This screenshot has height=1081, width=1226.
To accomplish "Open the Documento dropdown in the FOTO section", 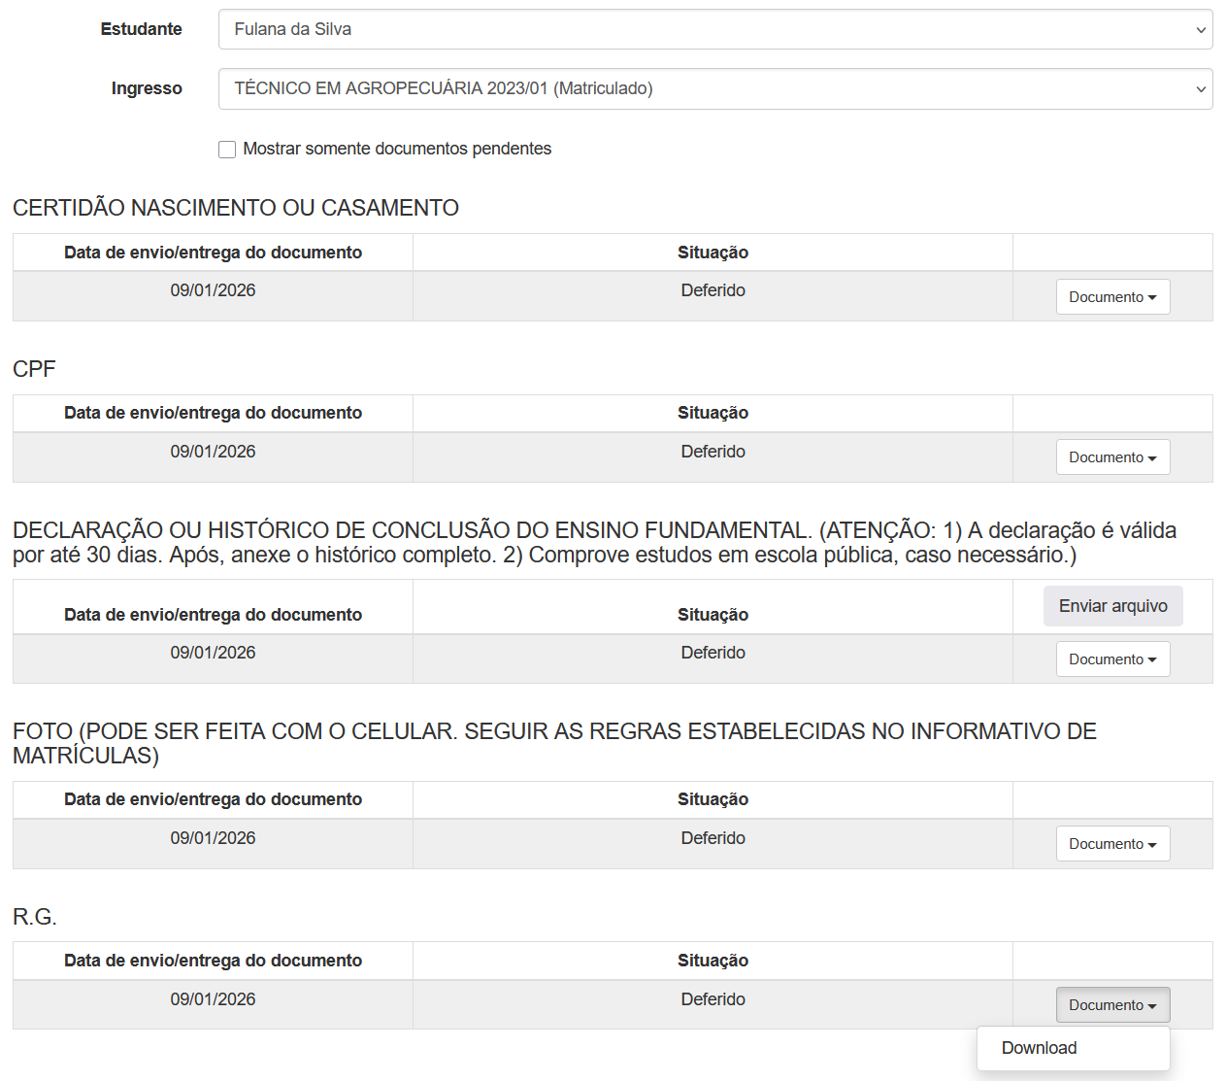I will 1112,843.
